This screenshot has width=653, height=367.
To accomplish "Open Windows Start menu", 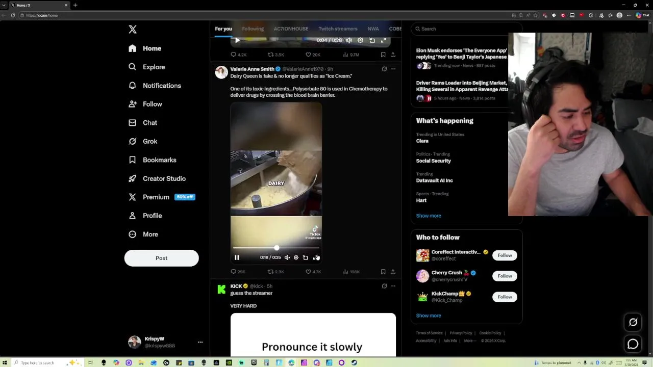I will [x=5, y=363].
